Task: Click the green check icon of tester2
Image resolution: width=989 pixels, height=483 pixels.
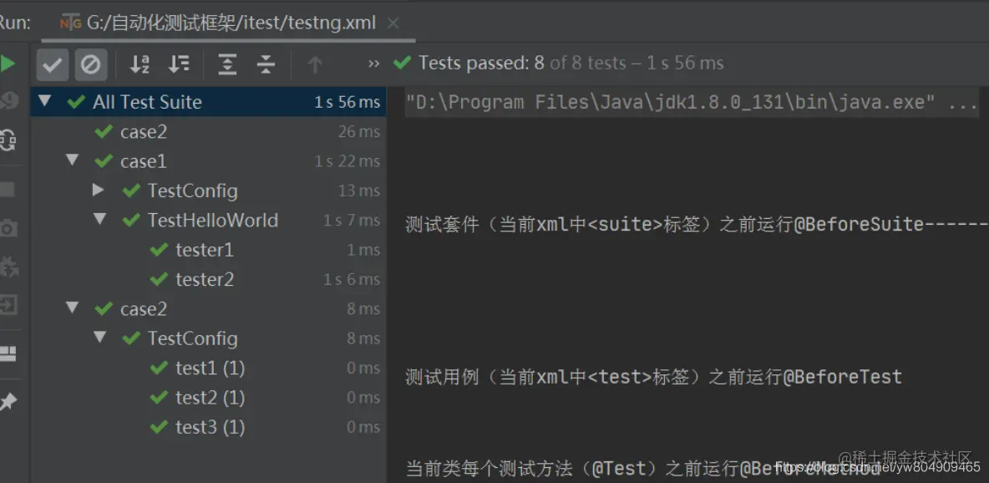Action: [159, 279]
